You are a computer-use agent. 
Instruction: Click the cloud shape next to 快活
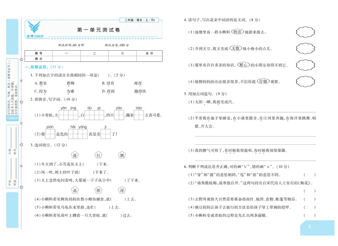pyautogui.click(x=305, y=32)
